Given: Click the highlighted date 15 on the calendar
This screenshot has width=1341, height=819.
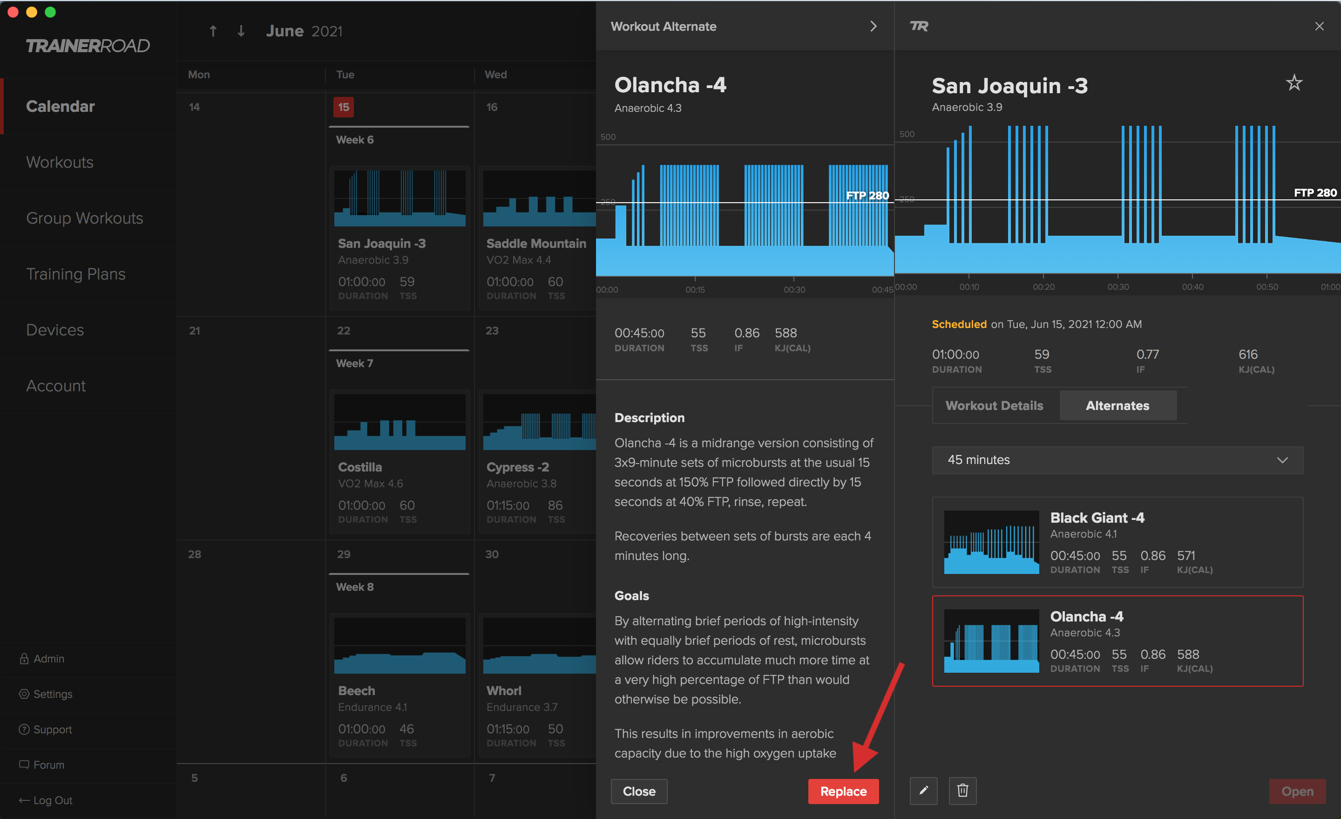Looking at the screenshot, I should coord(344,107).
